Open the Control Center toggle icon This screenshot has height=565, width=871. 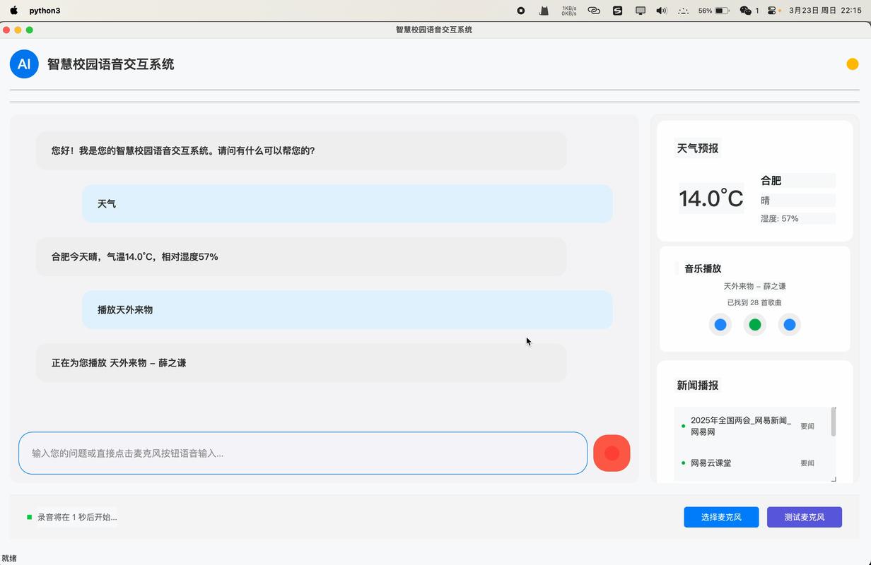pos(772,11)
